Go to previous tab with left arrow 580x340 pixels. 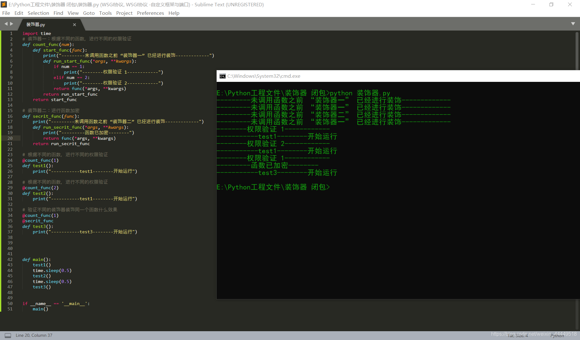(6, 24)
